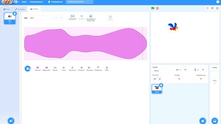The image size is (221, 124).
Task: Open the Редактировать (Edit) menu
Action: pos(36,2)
